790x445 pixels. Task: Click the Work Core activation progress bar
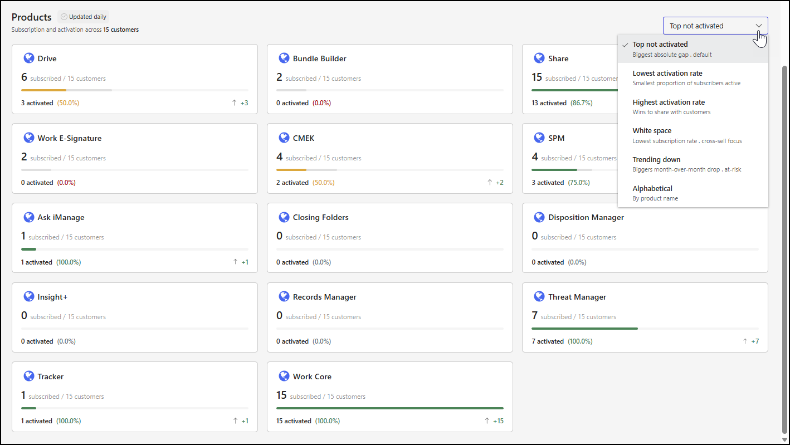(390, 408)
